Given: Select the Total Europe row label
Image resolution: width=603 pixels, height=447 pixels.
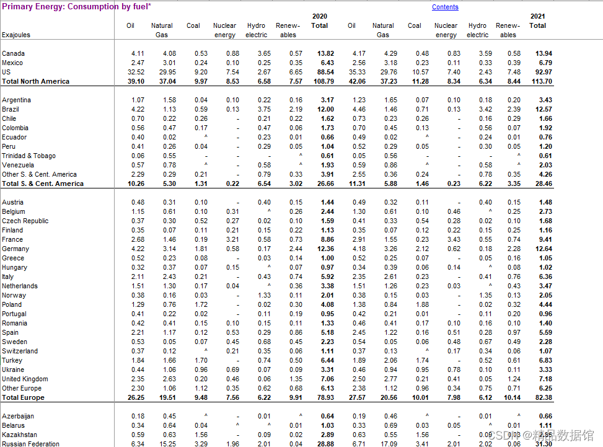Looking at the screenshot, I should coord(23,397).
